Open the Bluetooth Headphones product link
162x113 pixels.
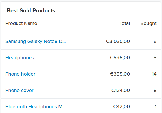[x=36, y=107]
